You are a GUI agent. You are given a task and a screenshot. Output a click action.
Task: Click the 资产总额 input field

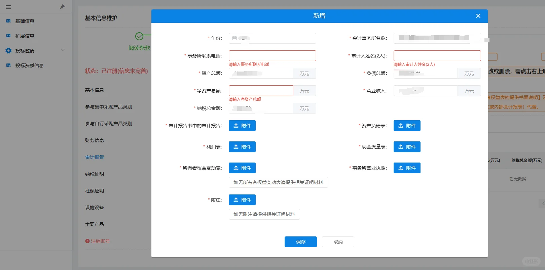(x=261, y=73)
